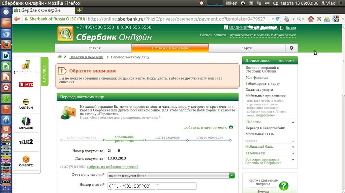Click the подробнее link in personal menu
The width and height of the screenshot is (345, 193).
(265, 115)
